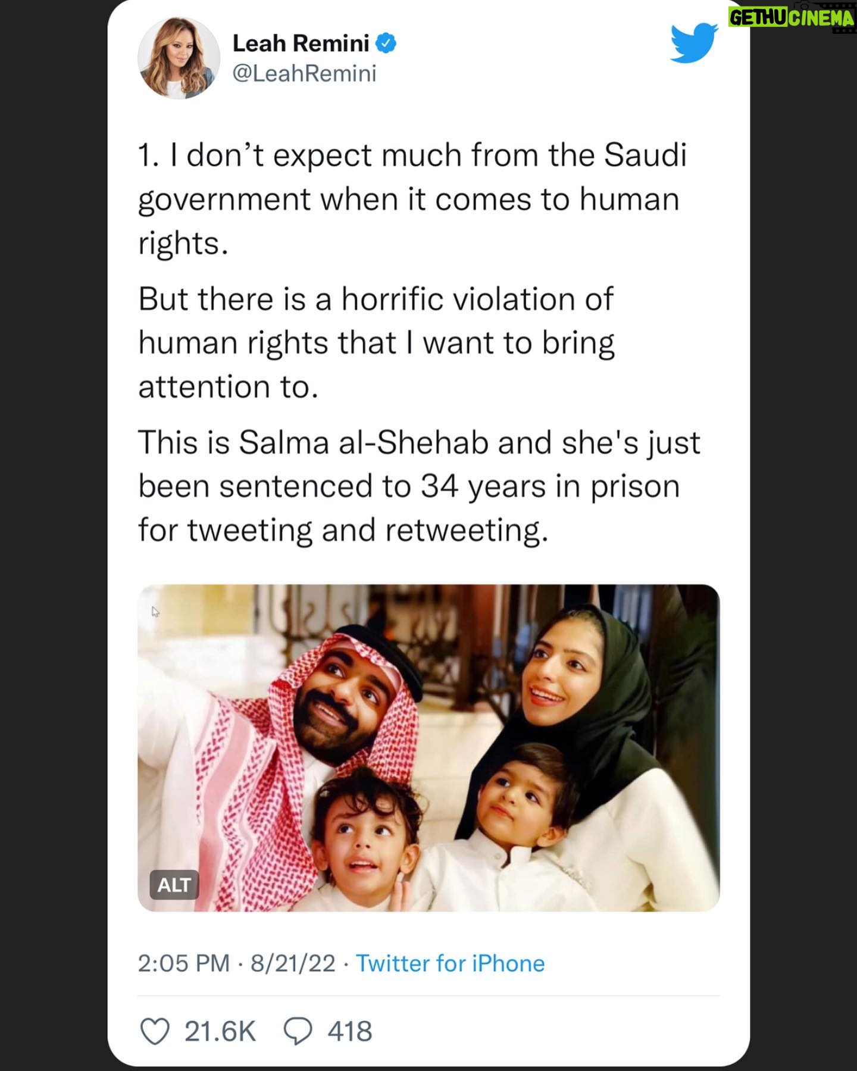Open Leah Remini's profile picture
This screenshot has height=1071, width=857.
pyautogui.click(x=179, y=58)
